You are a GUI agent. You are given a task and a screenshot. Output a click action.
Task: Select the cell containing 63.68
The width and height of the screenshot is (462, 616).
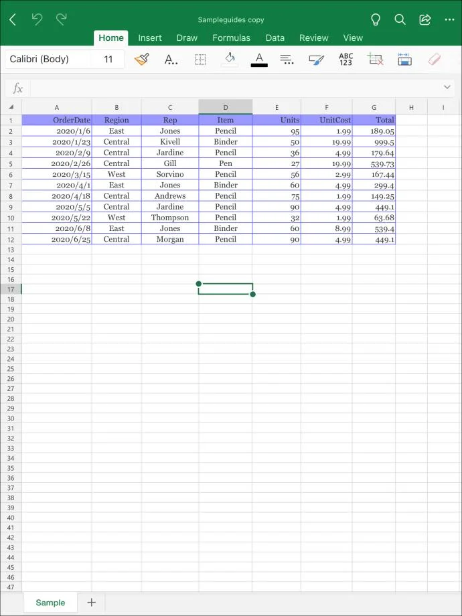point(374,218)
